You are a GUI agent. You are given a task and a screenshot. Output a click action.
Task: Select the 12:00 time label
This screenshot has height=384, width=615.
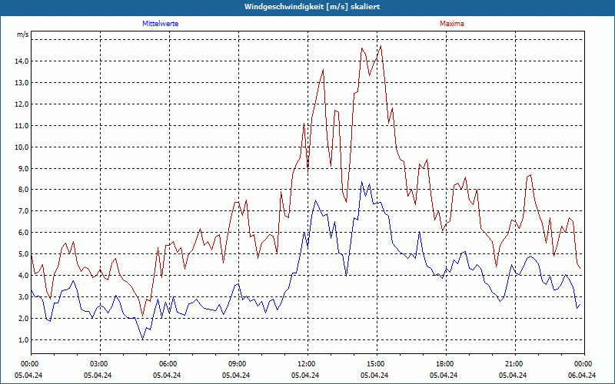pyautogui.click(x=308, y=364)
